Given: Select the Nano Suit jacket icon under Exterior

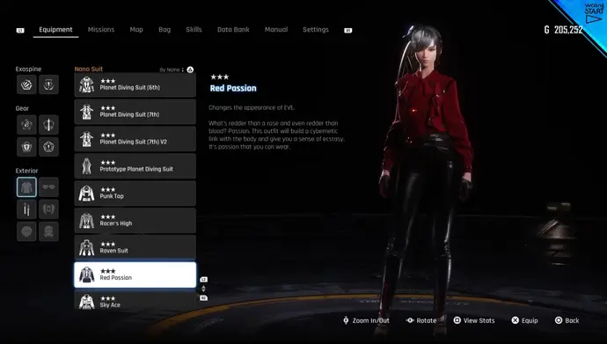Looking at the screenshot, I should (26, 187).
